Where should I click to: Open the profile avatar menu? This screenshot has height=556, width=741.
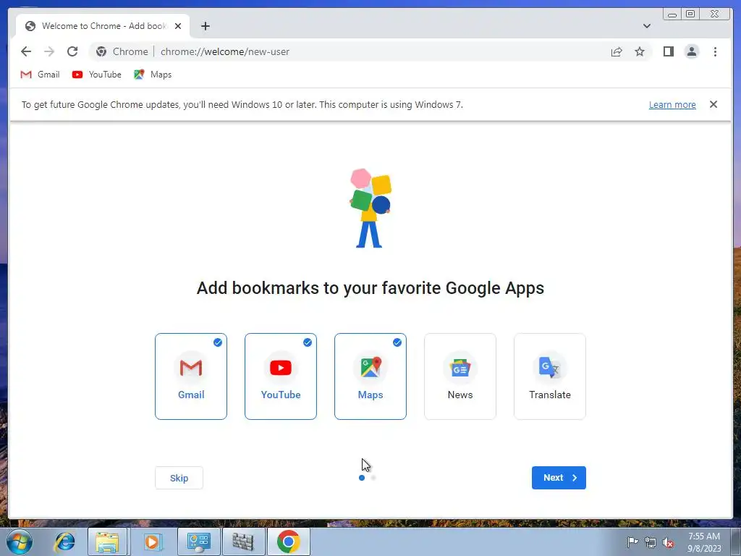click(691, 51)
